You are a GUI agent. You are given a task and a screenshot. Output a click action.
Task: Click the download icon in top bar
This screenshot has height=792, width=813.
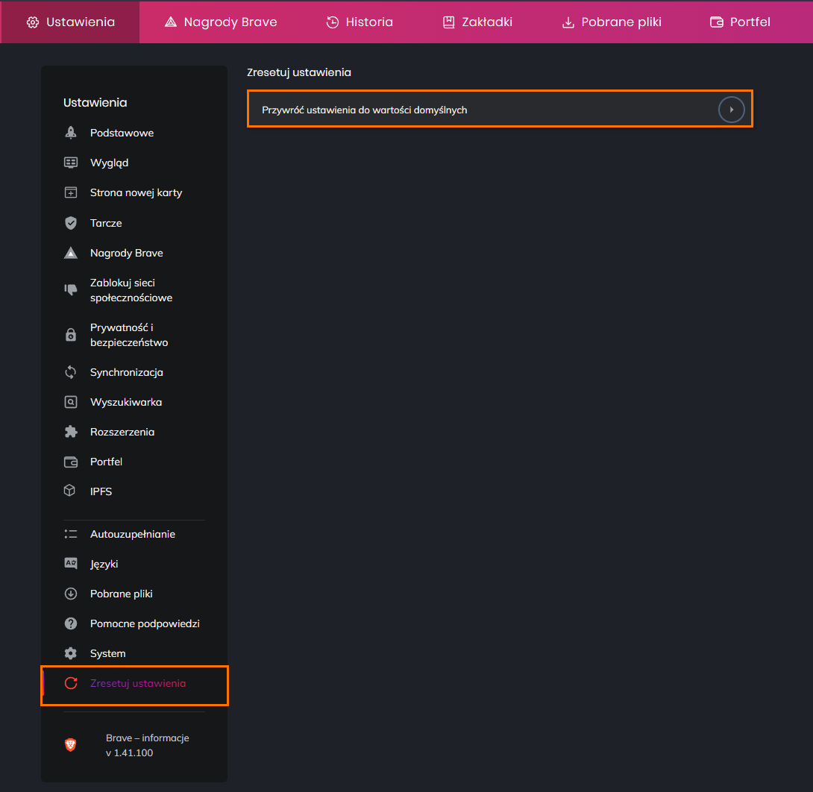click(568, 22)
